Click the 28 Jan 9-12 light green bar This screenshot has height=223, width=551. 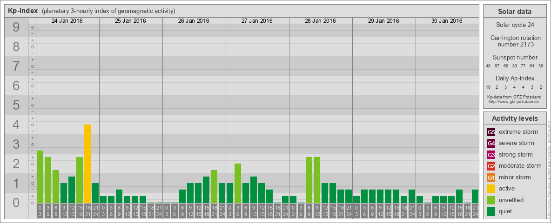pos(317,180)
